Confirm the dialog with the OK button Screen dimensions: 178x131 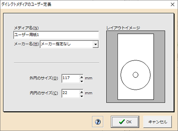coord(125,122)
